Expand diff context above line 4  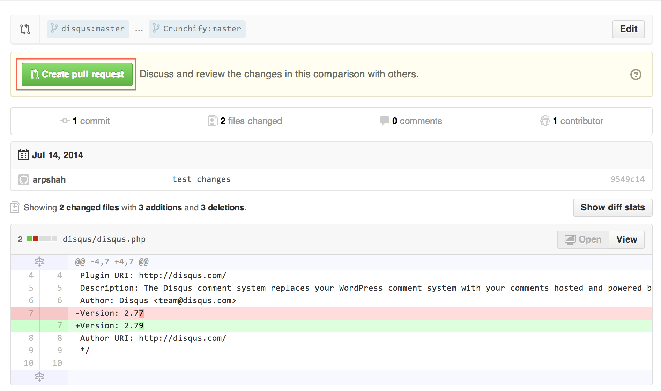coord(39,262)
